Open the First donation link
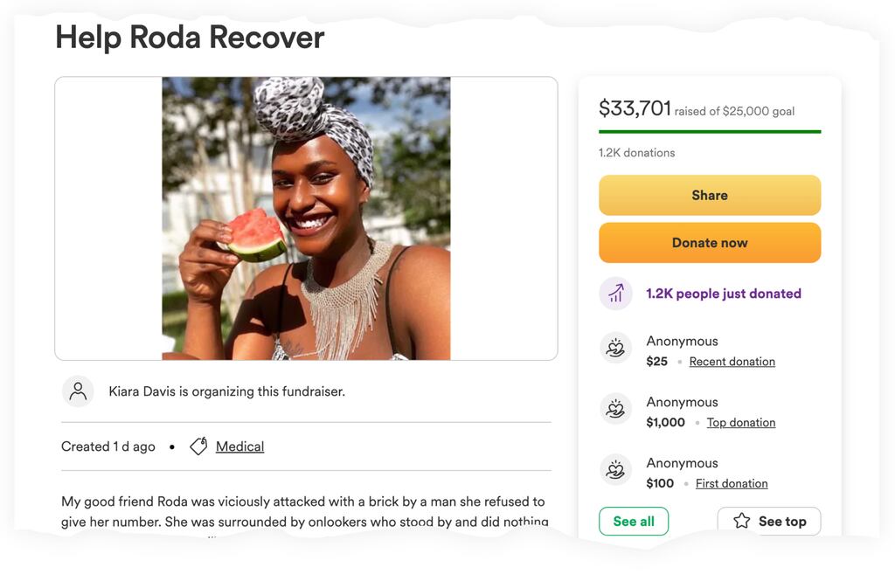 coord(732,482)
